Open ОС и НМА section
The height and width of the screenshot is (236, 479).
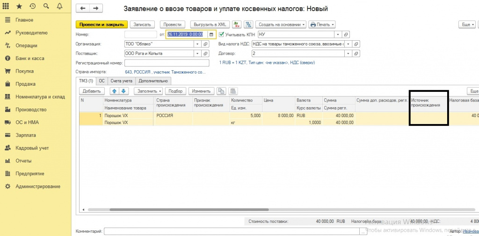(x=27, y=123)
